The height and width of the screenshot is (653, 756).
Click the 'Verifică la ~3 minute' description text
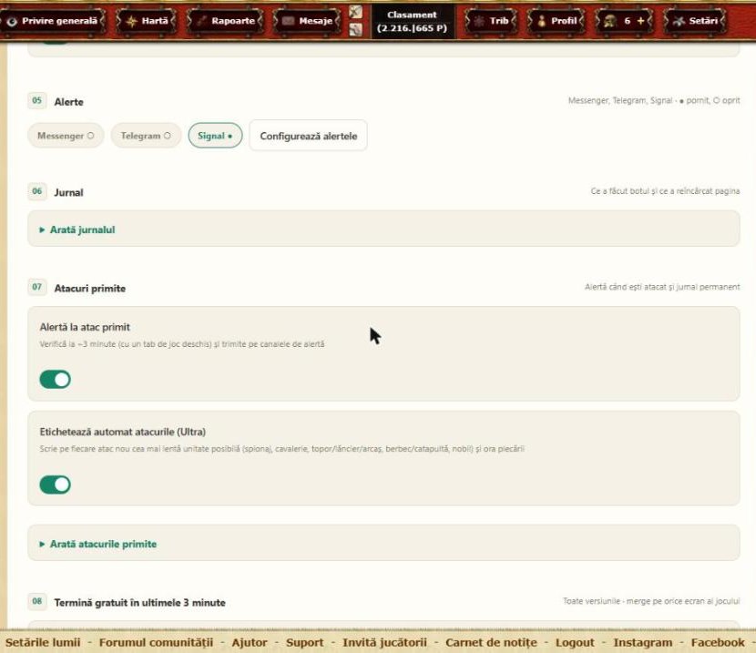[182, 344]
